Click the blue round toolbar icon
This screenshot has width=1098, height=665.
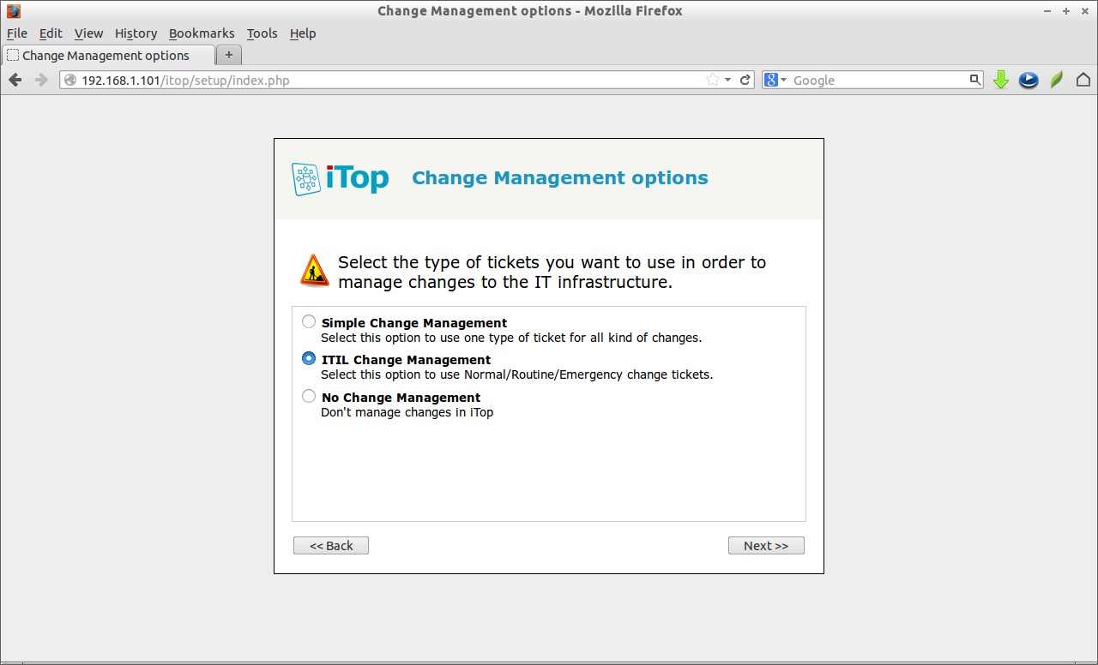click(1029, 80)
